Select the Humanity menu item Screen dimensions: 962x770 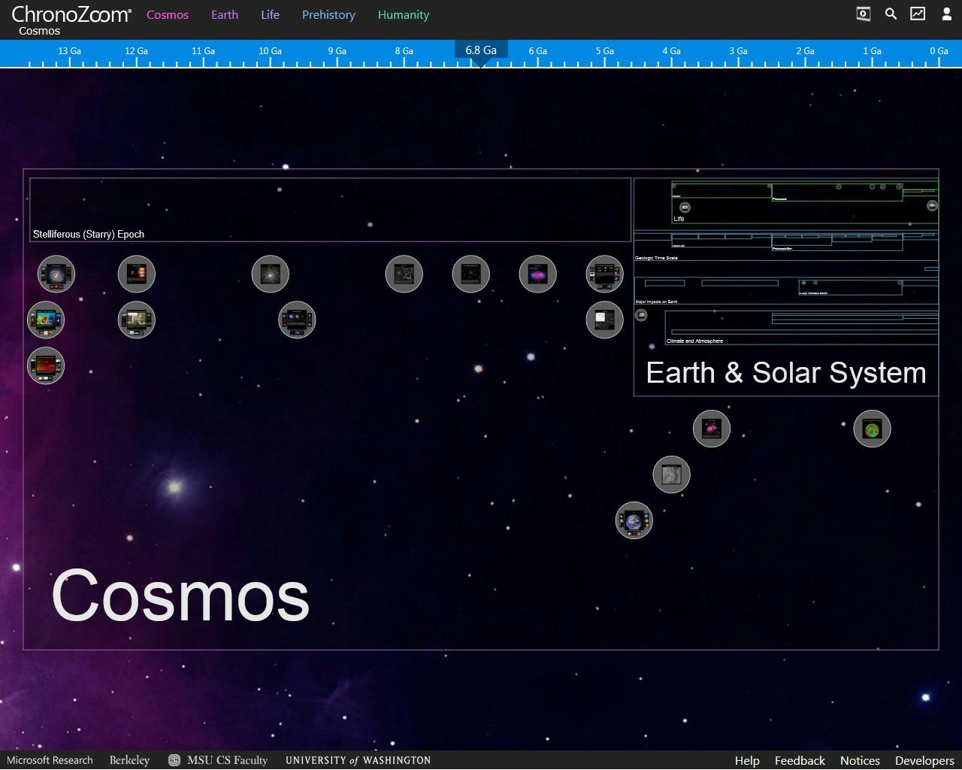tap(403, 15)
